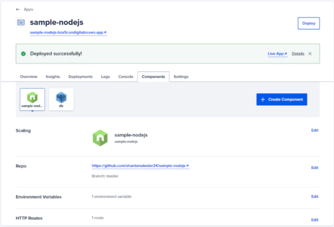
Task: Open the Live App link
Action: 277,54
